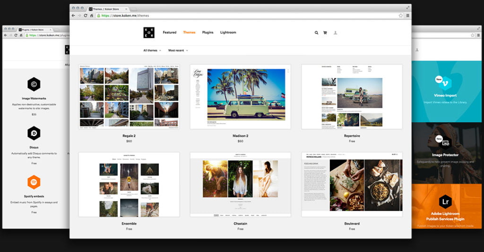This screenshot has width=484, height=252.
Task: Open the shopping cart icon
Action: click(x=325, y=33)
